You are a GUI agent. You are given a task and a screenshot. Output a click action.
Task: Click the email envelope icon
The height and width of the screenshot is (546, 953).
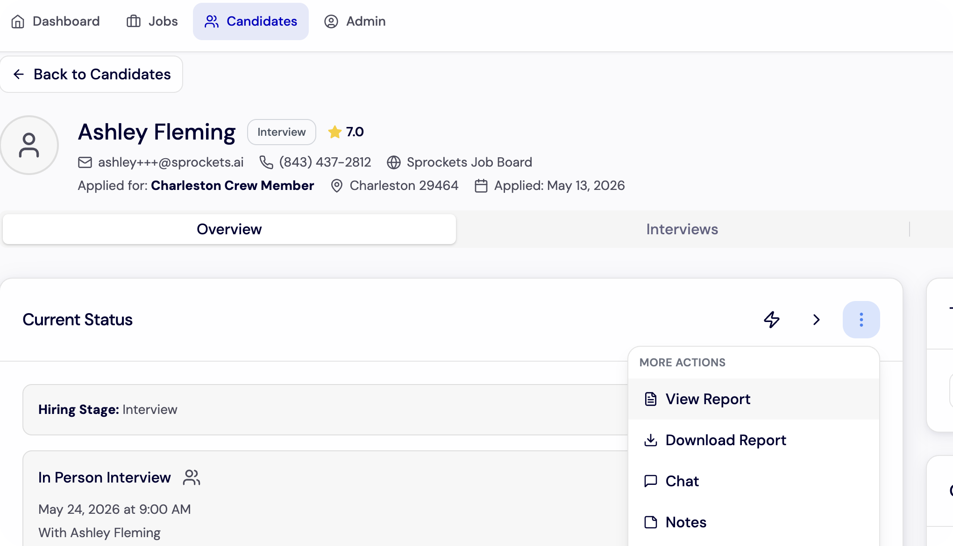click(85, 162)
